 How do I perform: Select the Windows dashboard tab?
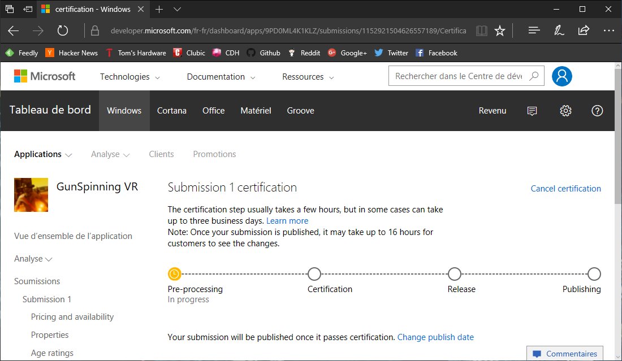[124, 111]
